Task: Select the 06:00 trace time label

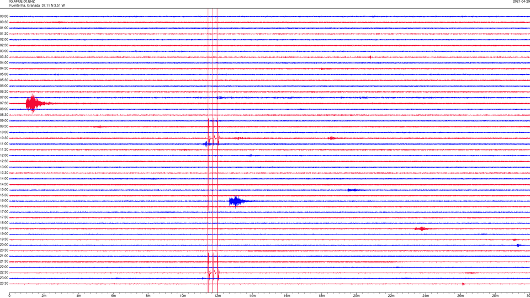Action: [4, 86]
